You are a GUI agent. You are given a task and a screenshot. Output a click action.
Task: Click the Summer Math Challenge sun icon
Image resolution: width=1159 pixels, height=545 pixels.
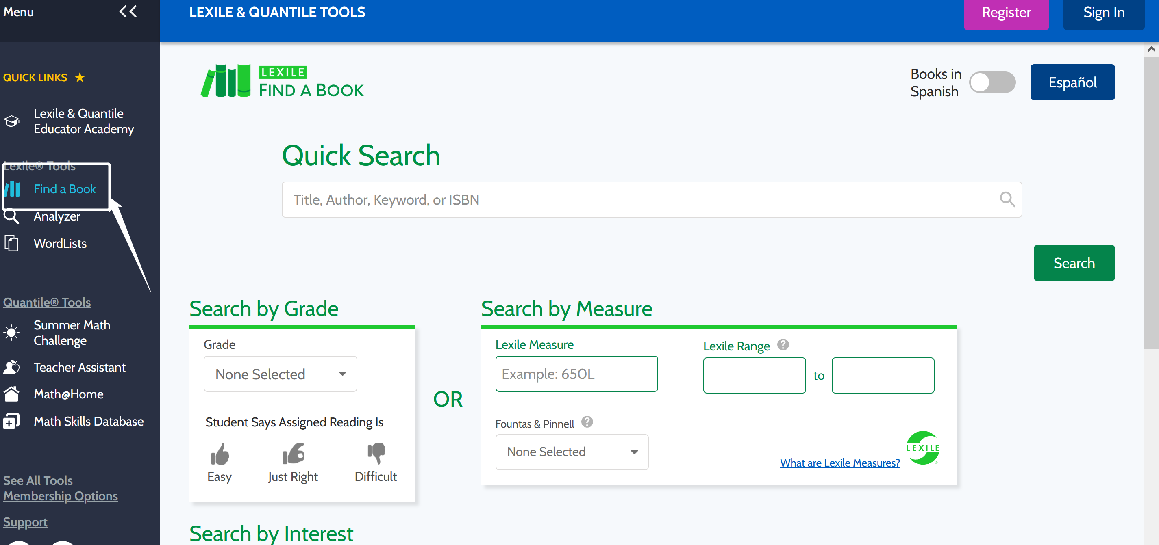tap(11, 333)
